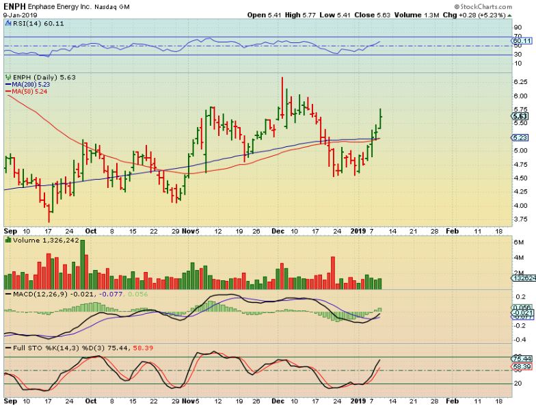Click the Close 5.63 value in header
The width and height of the screenshot is (536, 406).
tap(372, 15)
